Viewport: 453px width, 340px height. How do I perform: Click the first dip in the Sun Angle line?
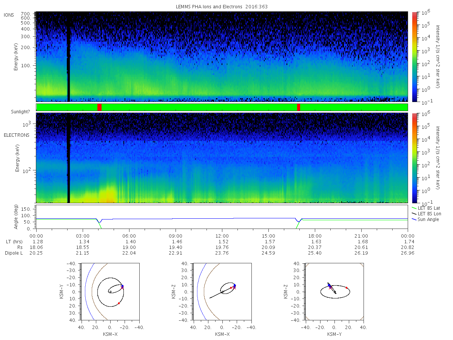coord(99,221)
